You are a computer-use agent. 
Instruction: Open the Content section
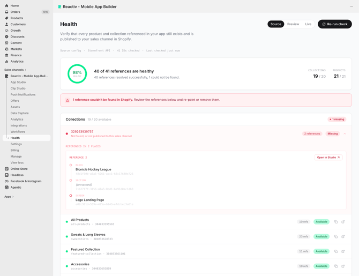pyautogui.click(x=16, y=43)
